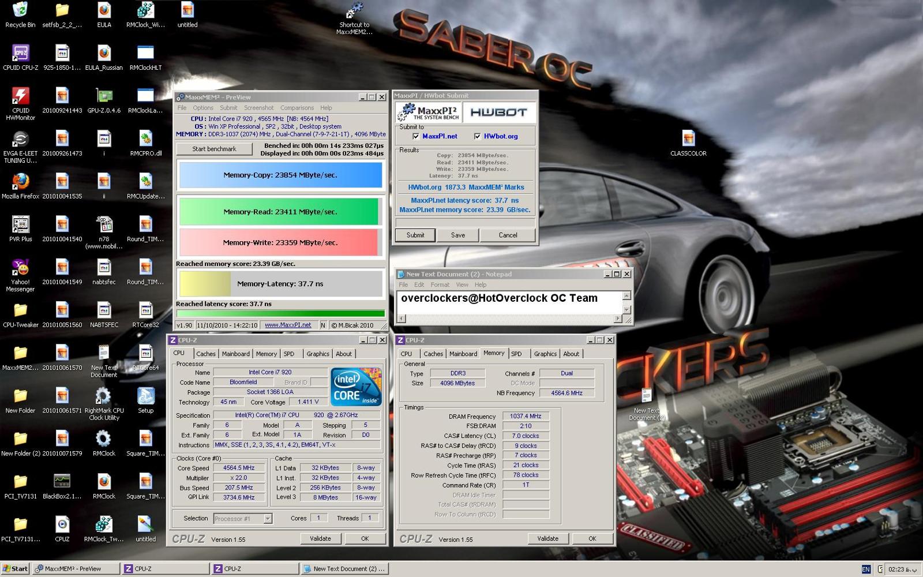Click Notepad horizontal scrollbar right arrow

(x=618, y=319)
